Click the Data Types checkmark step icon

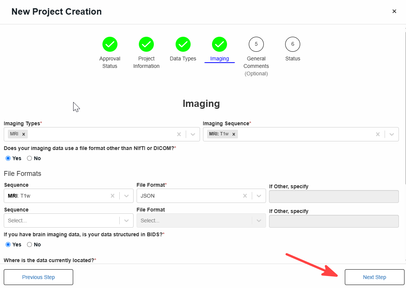(183, 44)
